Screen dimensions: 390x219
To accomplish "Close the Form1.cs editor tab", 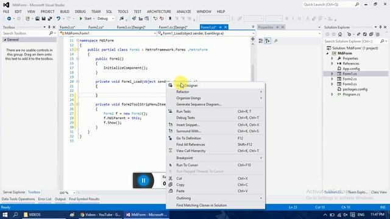I will click(x=225, y=27).
